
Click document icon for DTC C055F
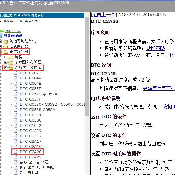click(x=16, y=89)
